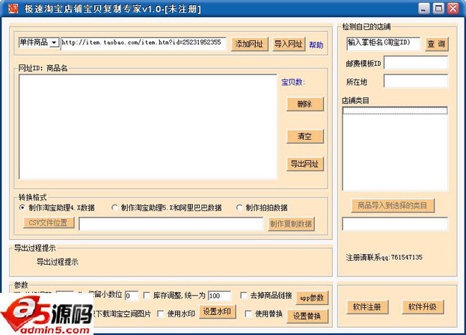Image resolution: width=466 pixels, height=335 pixels.
Task: Click the 导入网址 button
Action: point(289,44)
